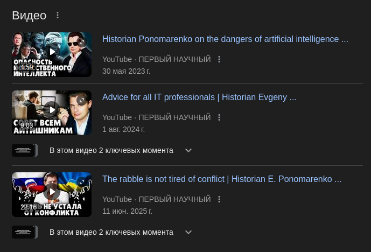The width and height of the screenshot is (371, 252).
Task: Click preview icon on conflict video thumbnail
Action: click(82, 182)
